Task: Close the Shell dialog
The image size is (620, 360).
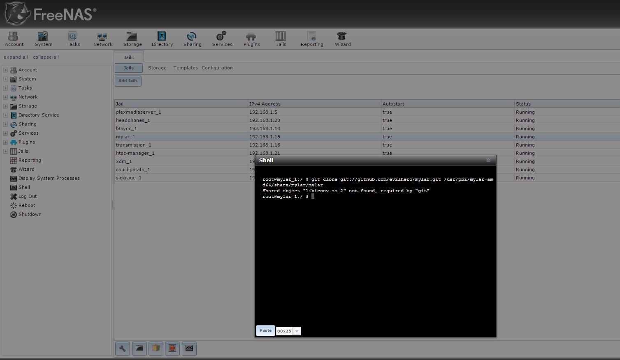Action: point(488,160)
